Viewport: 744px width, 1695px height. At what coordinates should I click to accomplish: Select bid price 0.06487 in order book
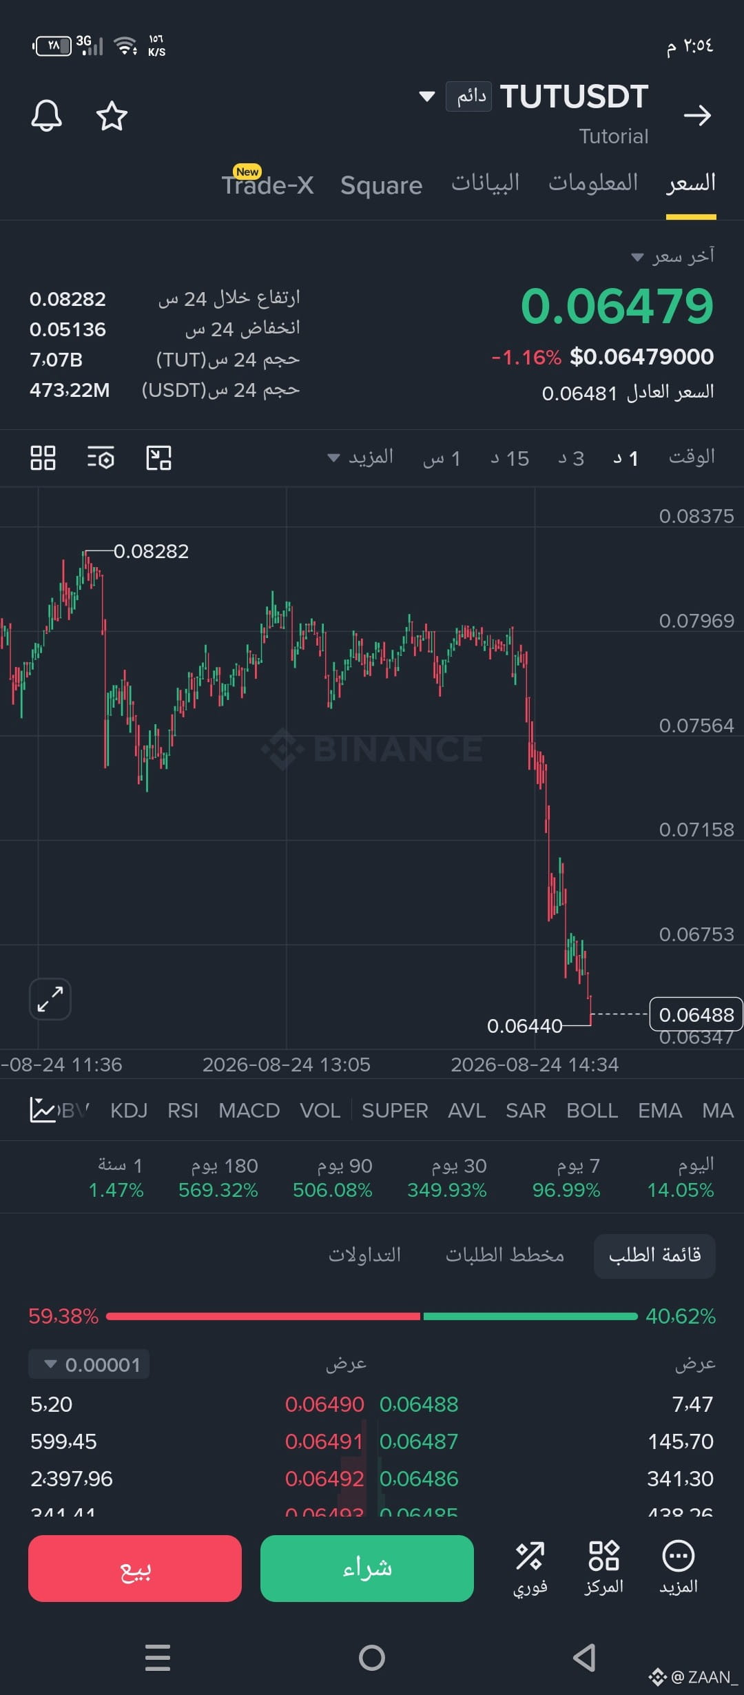point(419,1441)
